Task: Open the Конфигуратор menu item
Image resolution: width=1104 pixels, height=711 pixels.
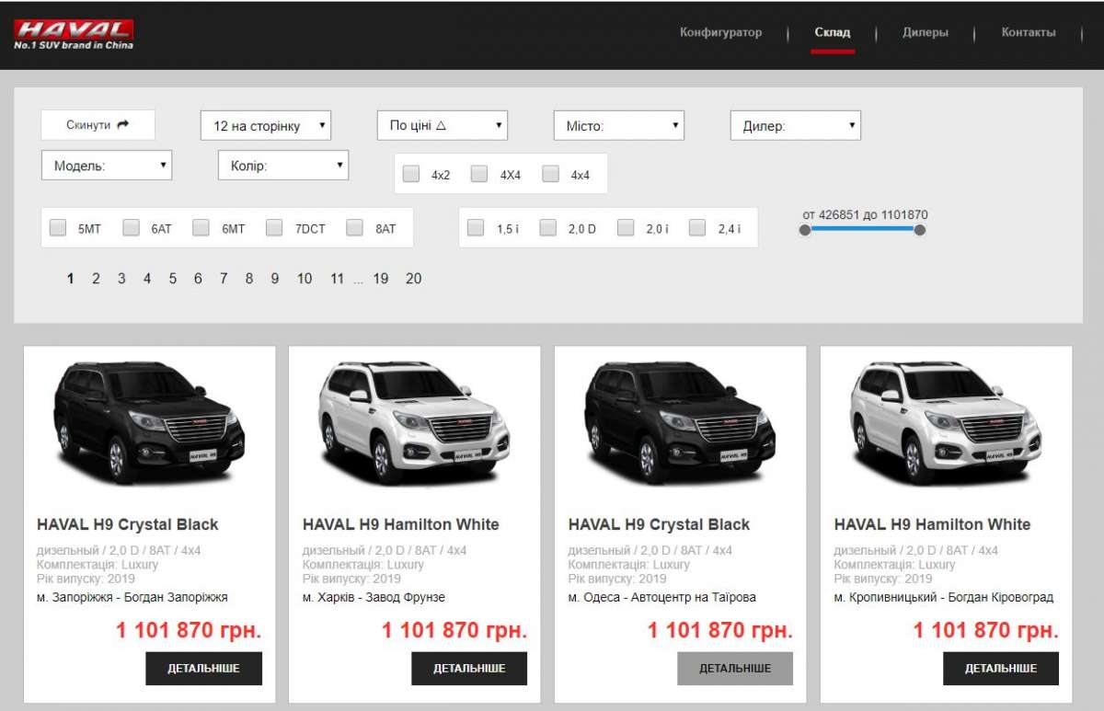Action: (720, 33)
